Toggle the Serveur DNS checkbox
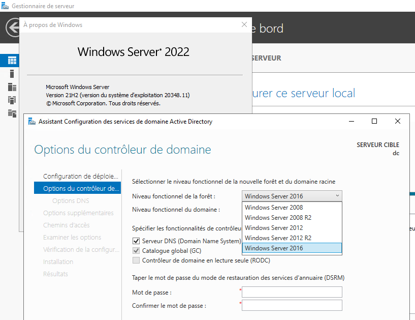This screenshot has height=320, width=415. pyautogui.click(x=136, y=241)
